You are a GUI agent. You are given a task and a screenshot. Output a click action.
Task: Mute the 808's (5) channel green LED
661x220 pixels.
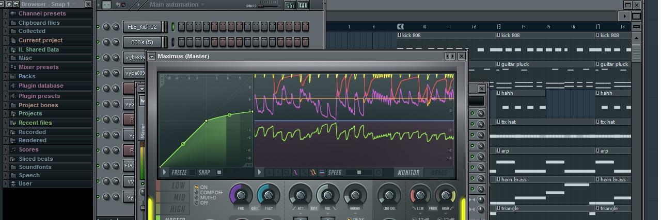98,42
